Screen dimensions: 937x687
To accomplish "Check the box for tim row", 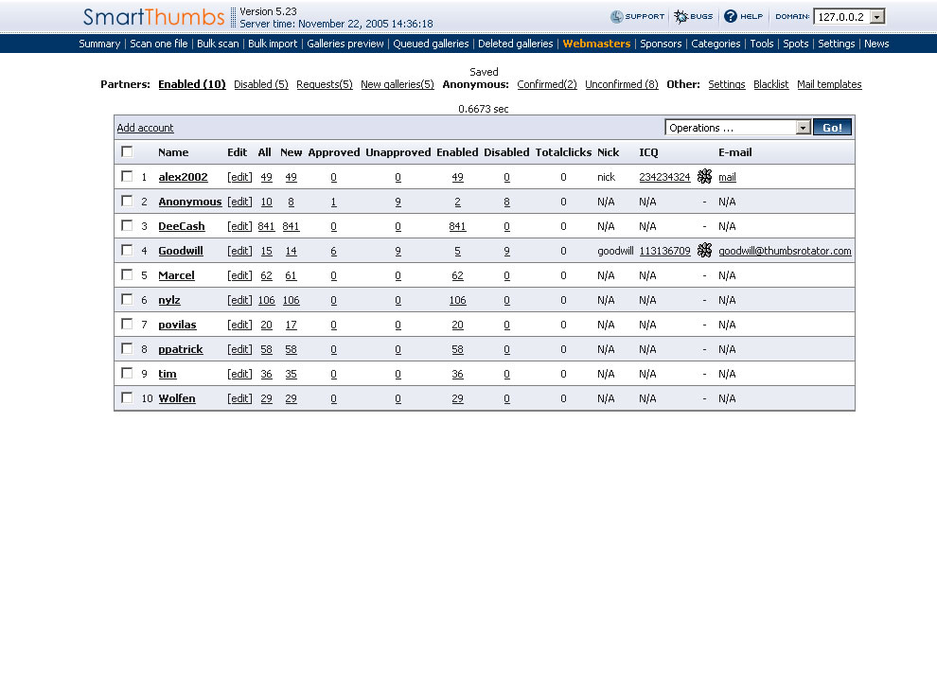I will click(x=127, y=374).
